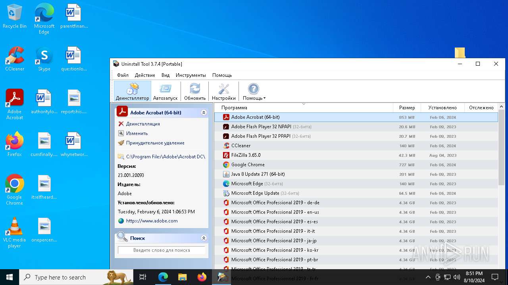Click the Обновить refresh toolbar button
The height and width of the screenshot is (285, 508).
coord(195,91)
